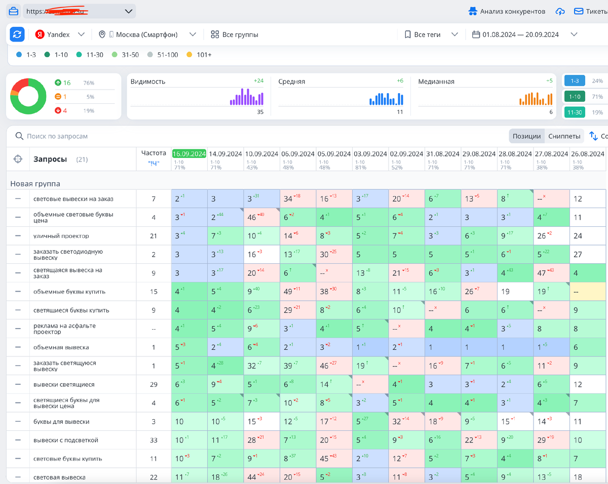Expand the date range 01.08.2024 — 20.09.2024 dropdown
The width and height of the screenshot is (608, 484).
point(525,34)
